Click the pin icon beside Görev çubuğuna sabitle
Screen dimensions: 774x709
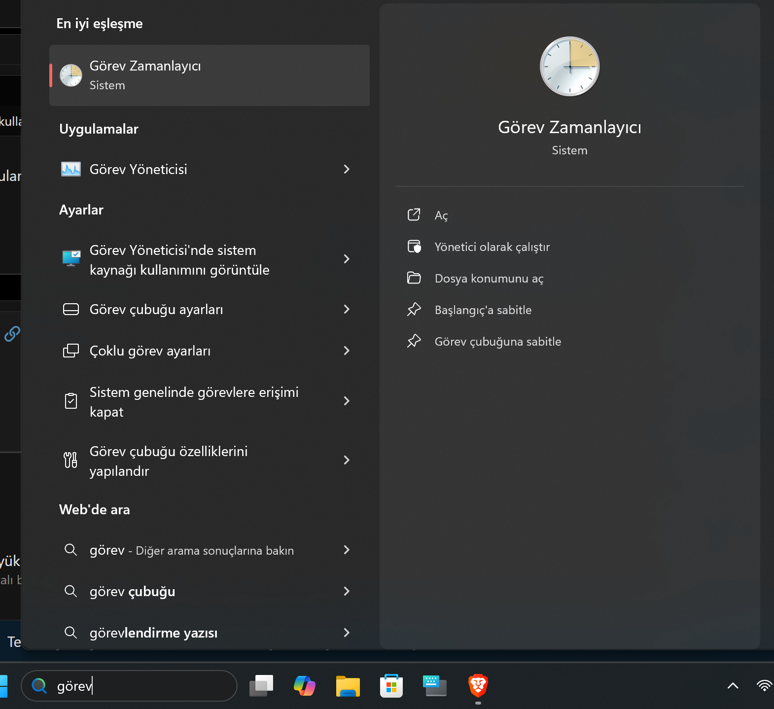point(414,341)
